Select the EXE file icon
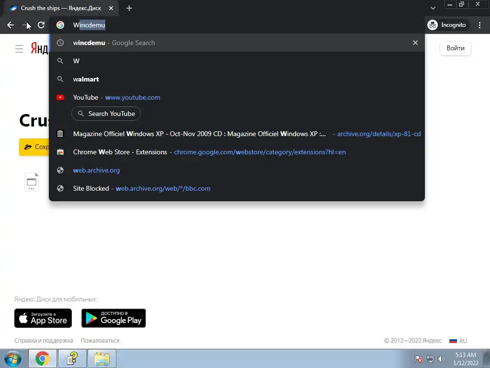 pyautogui.click(x=32, y=182)
